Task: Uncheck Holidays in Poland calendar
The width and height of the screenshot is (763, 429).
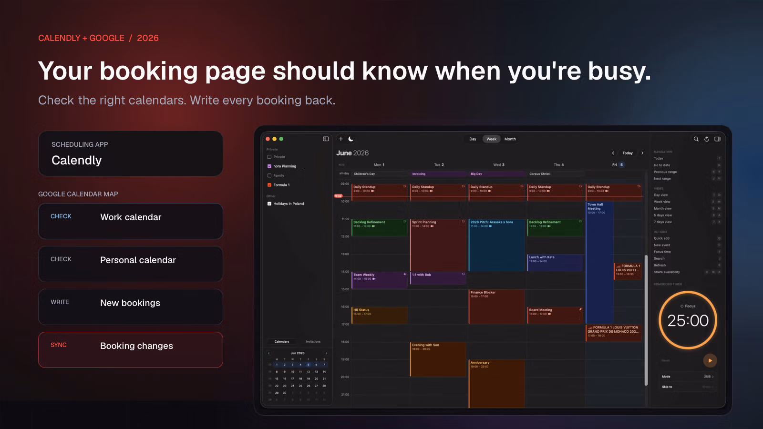Action: tap(269, 204)
